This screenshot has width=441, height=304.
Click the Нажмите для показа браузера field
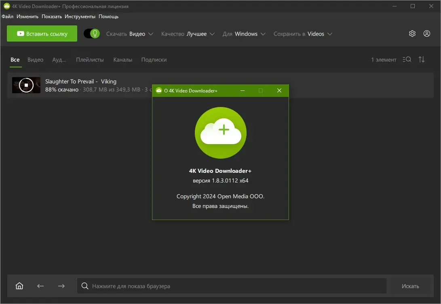click(x=232, y=286)
